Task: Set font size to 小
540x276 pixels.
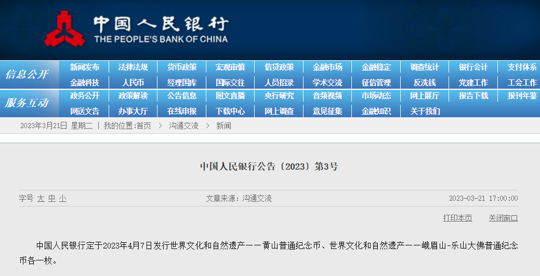Action: [x=63, y=198]
